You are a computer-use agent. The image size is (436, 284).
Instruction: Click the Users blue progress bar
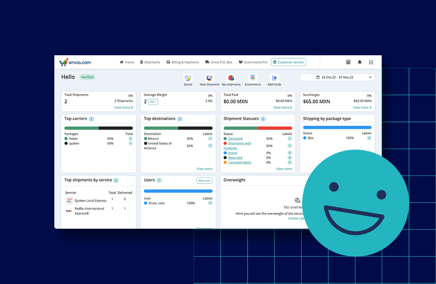[x=178, y=191]
